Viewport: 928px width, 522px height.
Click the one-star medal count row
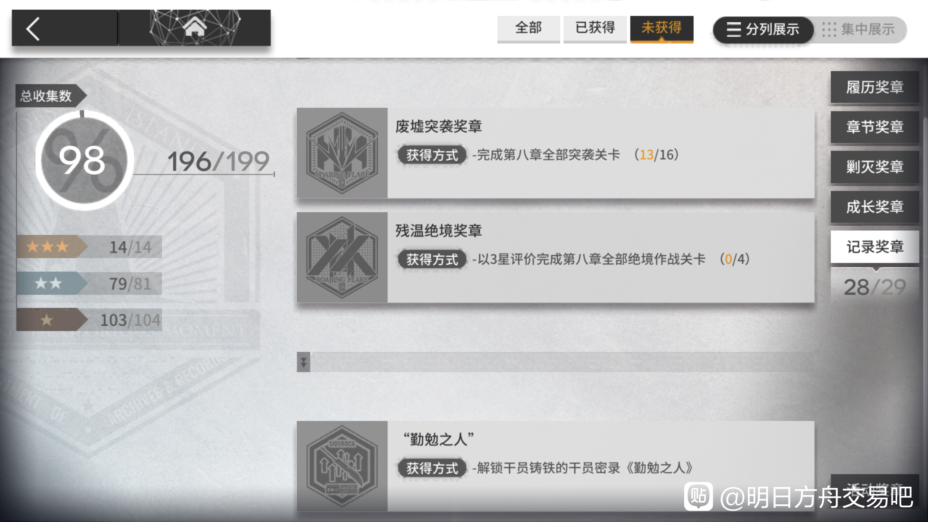(89, 320)
